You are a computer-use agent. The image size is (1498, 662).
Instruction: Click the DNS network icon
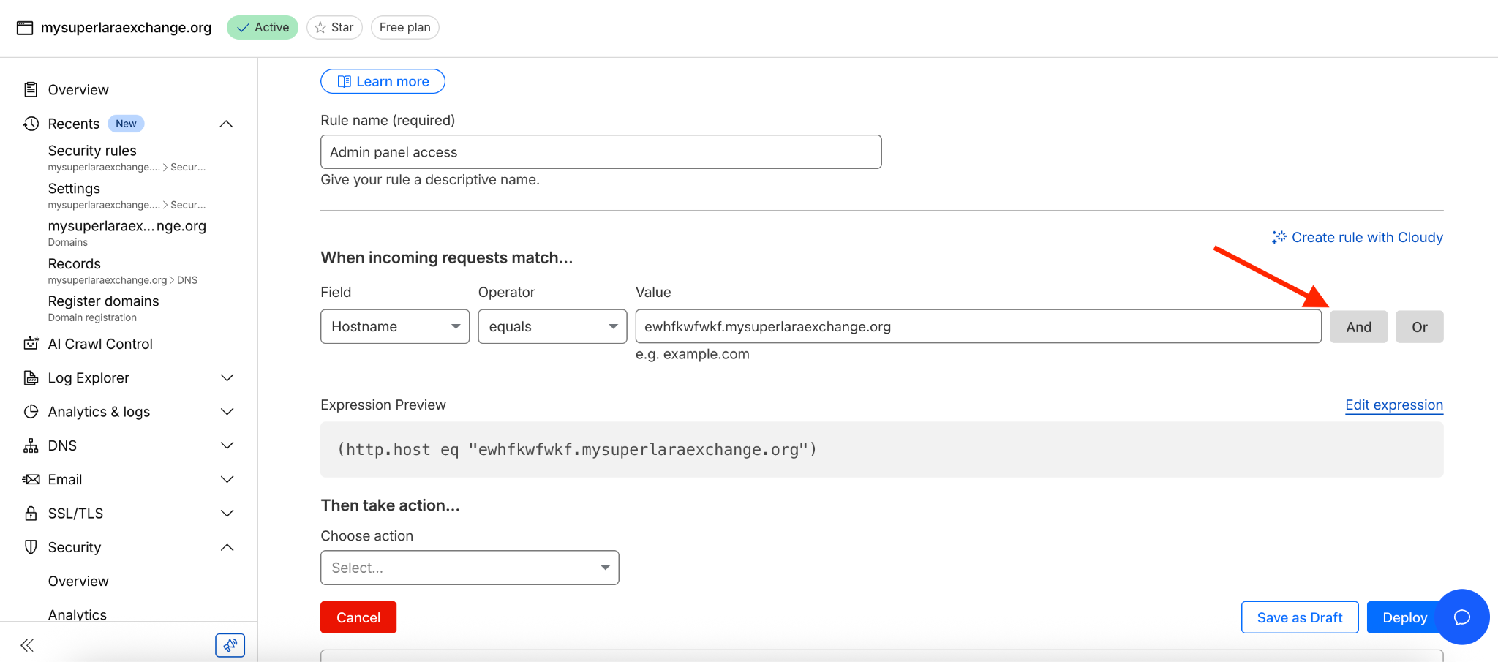coord(31,445)
